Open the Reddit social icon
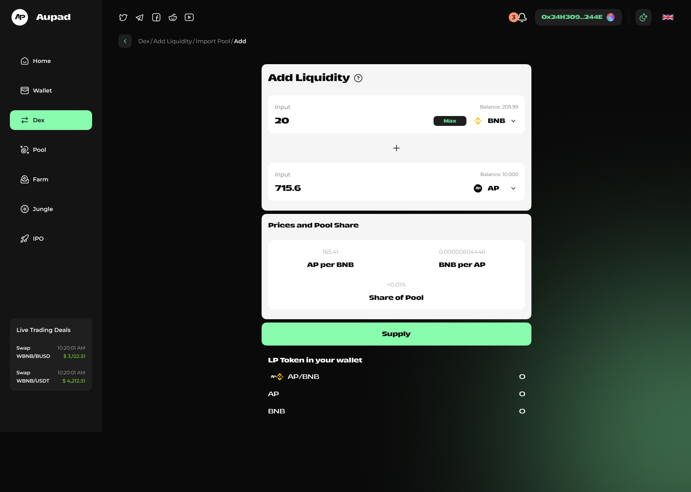Image resolution: width=691 pixels, height=492 pixels. click(173, 17)
